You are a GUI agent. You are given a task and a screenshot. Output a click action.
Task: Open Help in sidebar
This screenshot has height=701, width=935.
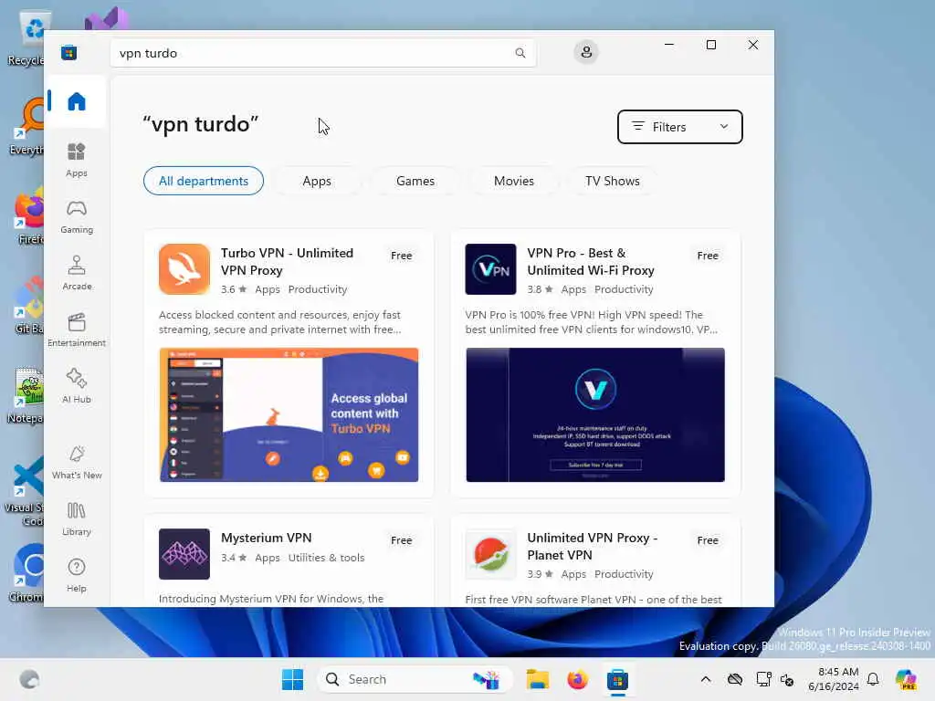(77, 575)
